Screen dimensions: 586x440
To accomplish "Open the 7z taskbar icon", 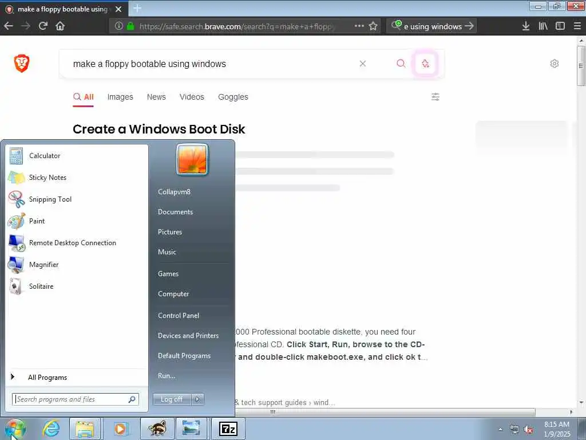I will 228,429.
